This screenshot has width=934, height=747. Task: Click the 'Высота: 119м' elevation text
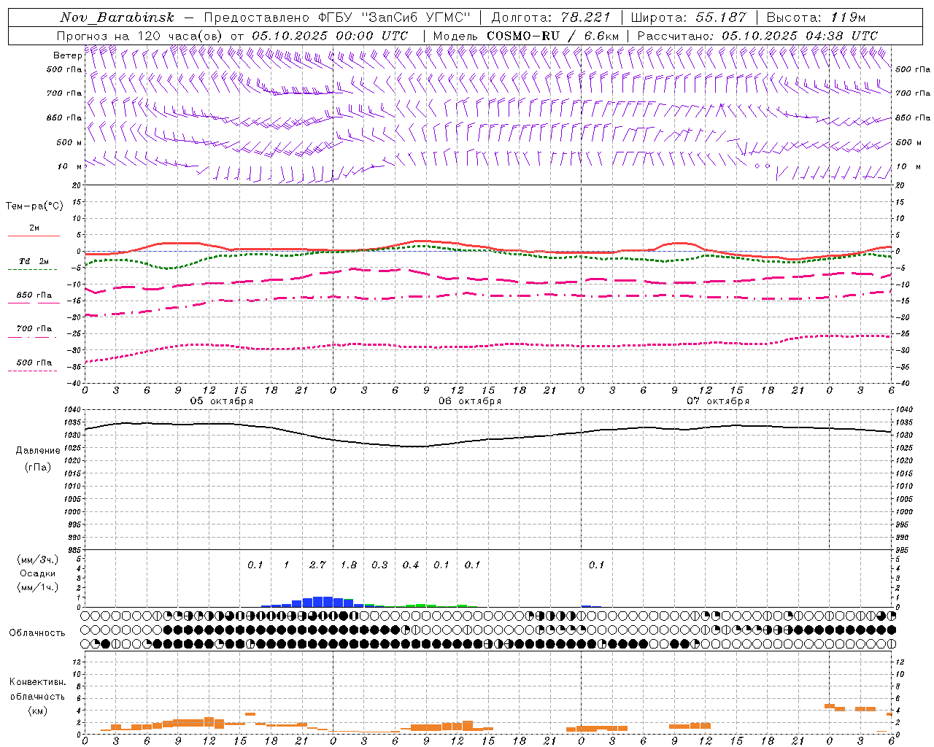click(x=816, y=18)
